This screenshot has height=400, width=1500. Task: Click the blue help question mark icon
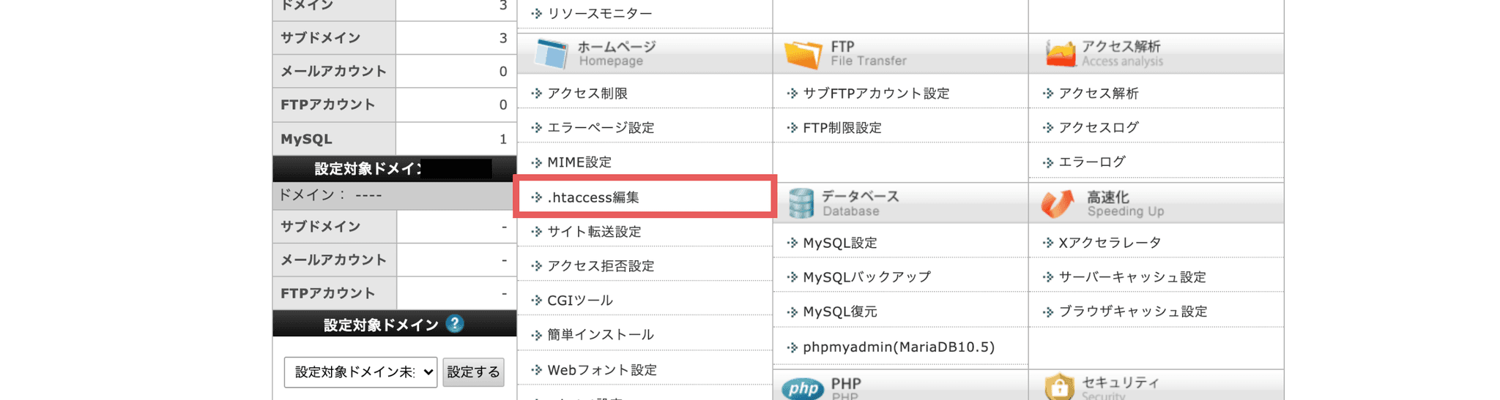455,323
